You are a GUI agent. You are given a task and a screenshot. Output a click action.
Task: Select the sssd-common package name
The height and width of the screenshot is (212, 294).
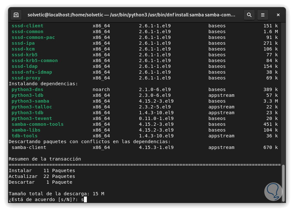(x=27, y=32)
